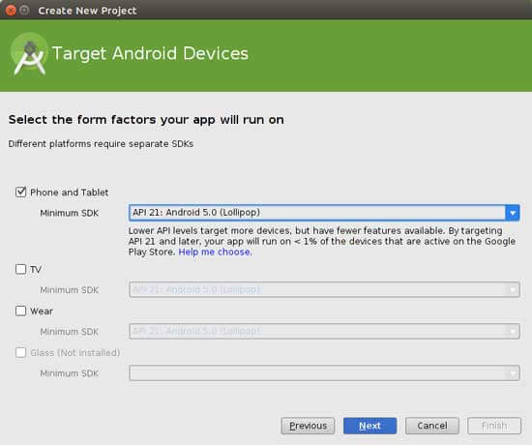The width and height of the screenshot is (532, 445).
Task: Click the Minimum SDK label under Wear
Action: 70,331
